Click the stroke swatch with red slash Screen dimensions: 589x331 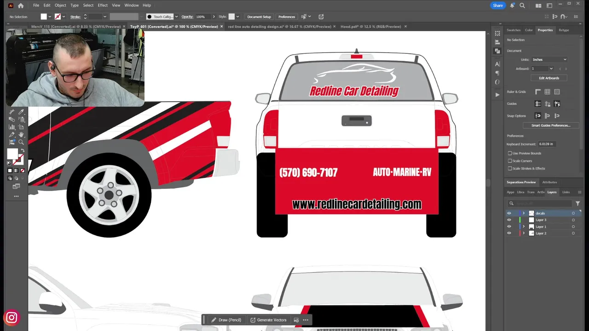click(x=19, y=160)
